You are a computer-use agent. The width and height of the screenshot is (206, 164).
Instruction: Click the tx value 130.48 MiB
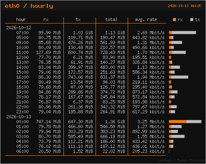pyautogui.click(x=80, y=47)
